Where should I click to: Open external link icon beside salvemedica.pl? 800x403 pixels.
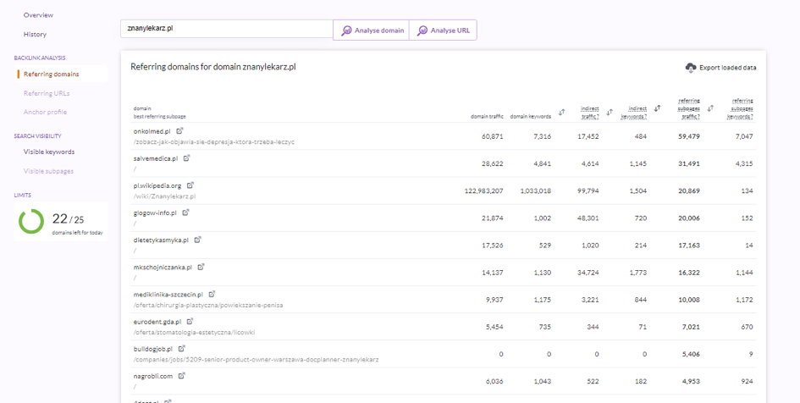pyautogui.click(x=187, y=158)
